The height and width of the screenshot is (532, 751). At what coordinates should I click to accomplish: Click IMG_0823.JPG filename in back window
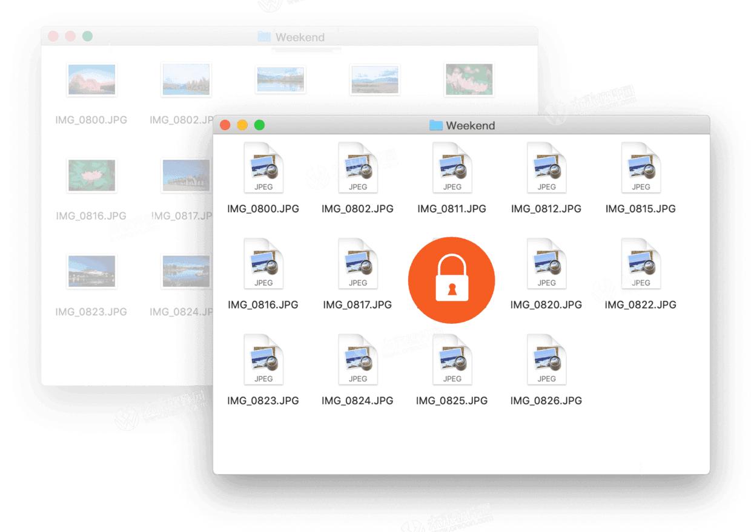91,312
